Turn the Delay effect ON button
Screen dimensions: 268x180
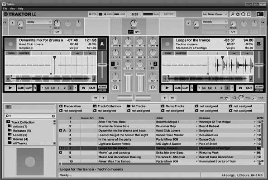coord(57,32)
